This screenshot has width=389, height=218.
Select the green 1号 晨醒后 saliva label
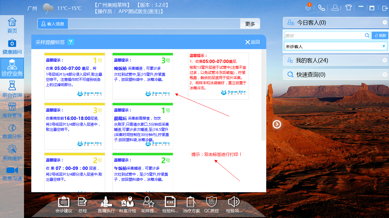[143, 126]
